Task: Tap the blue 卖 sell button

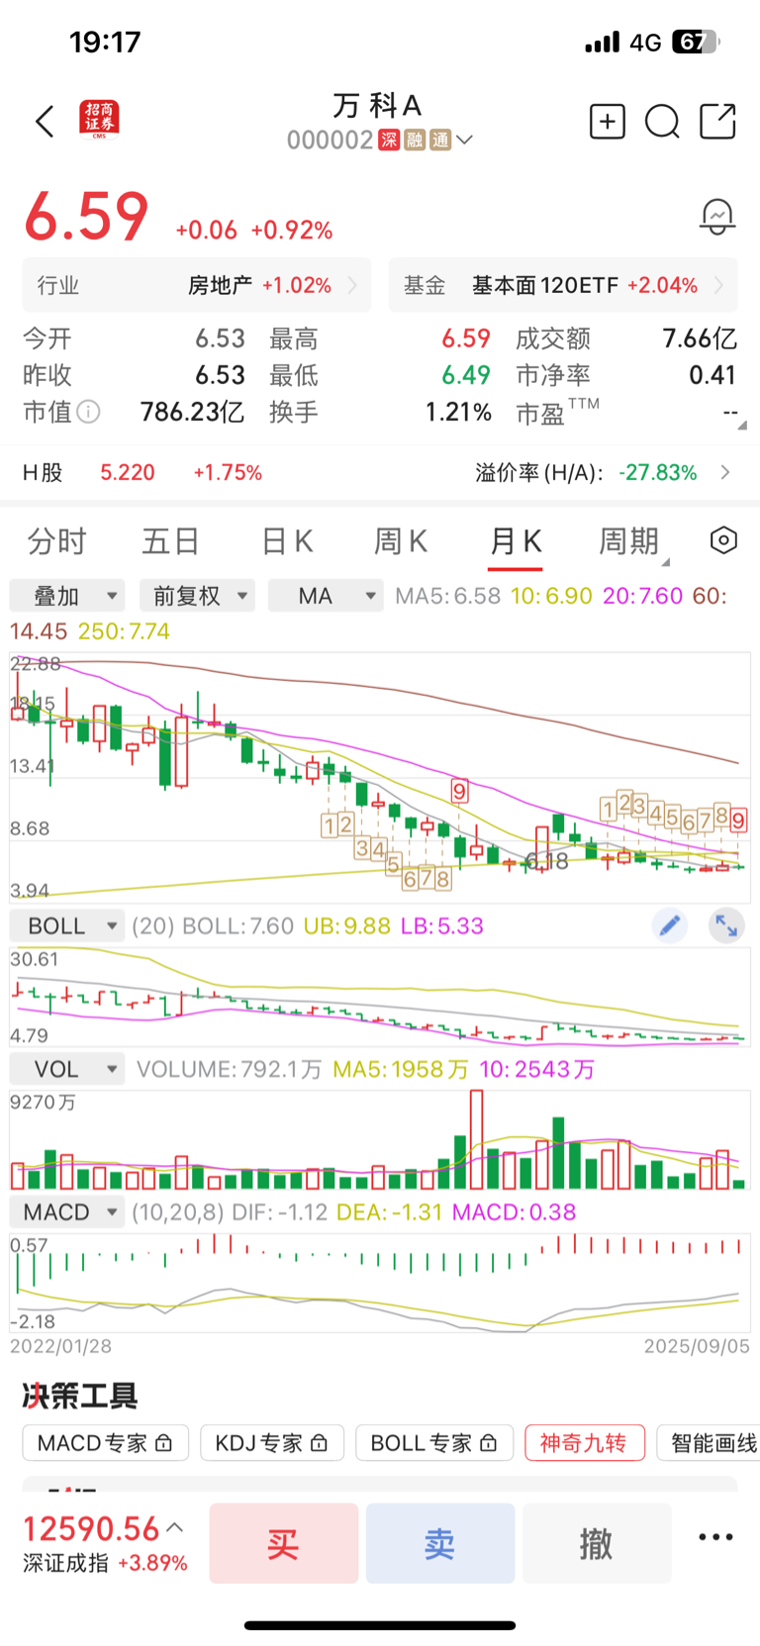Action: coord(440,1543)
